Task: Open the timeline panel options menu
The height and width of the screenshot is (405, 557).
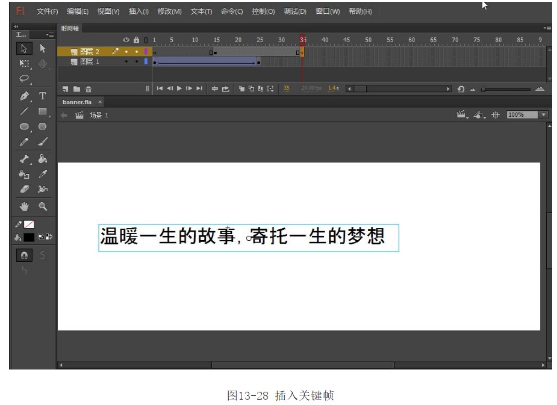Action: (x=547, y=28)
